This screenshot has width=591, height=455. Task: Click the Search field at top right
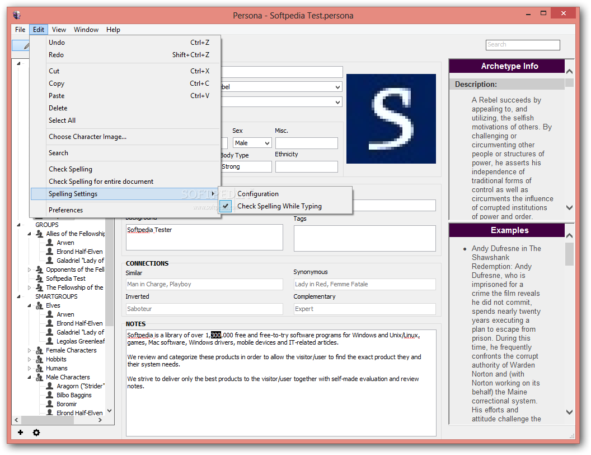point(523,45)
